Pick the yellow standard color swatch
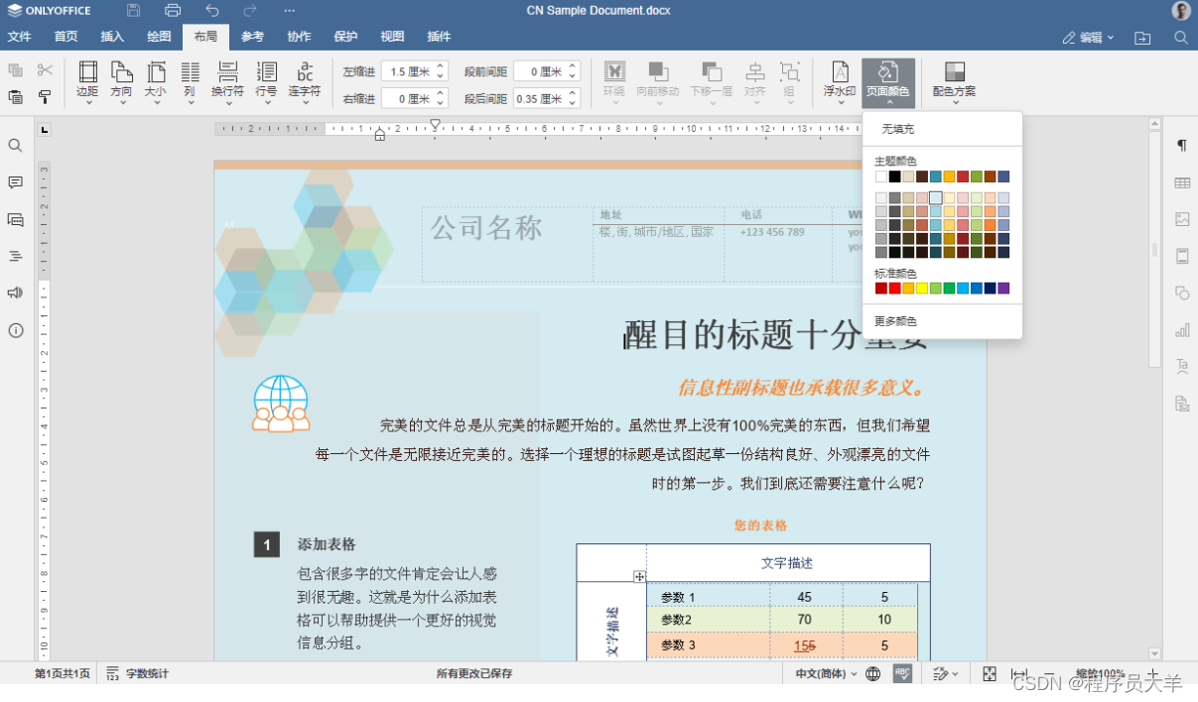The height and width of the screenshot is (702, 1198). (x=922, y=289)
